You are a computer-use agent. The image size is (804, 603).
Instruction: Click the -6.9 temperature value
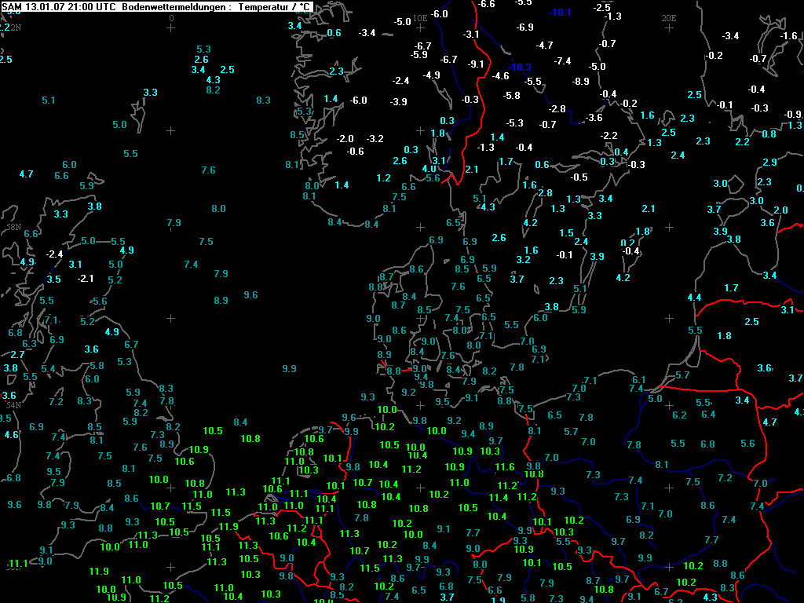click(525, 27)
